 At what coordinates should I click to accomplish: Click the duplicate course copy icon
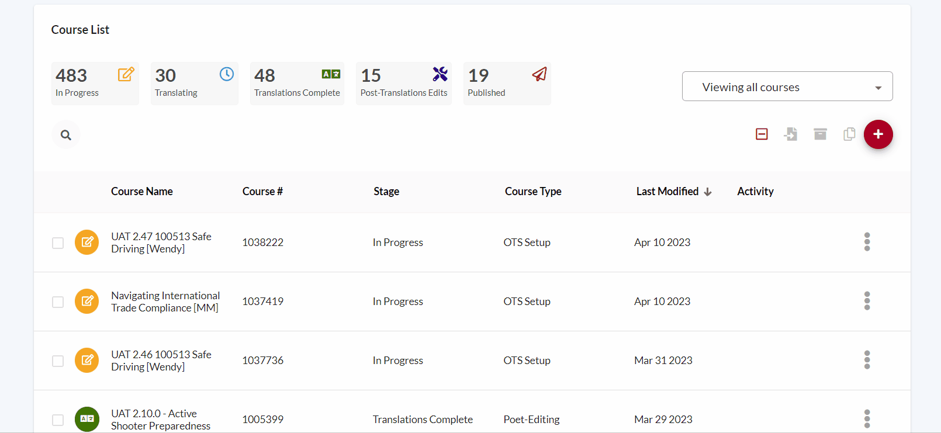(849, 134)
